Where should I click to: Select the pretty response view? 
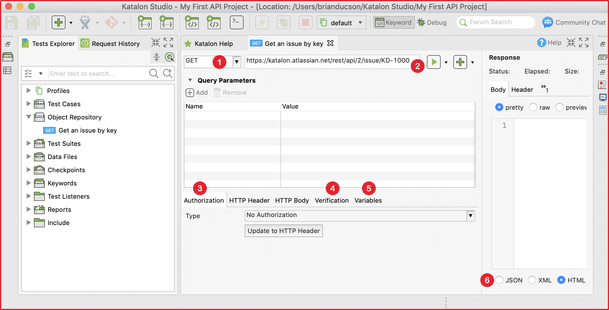(x=499, y=107)
